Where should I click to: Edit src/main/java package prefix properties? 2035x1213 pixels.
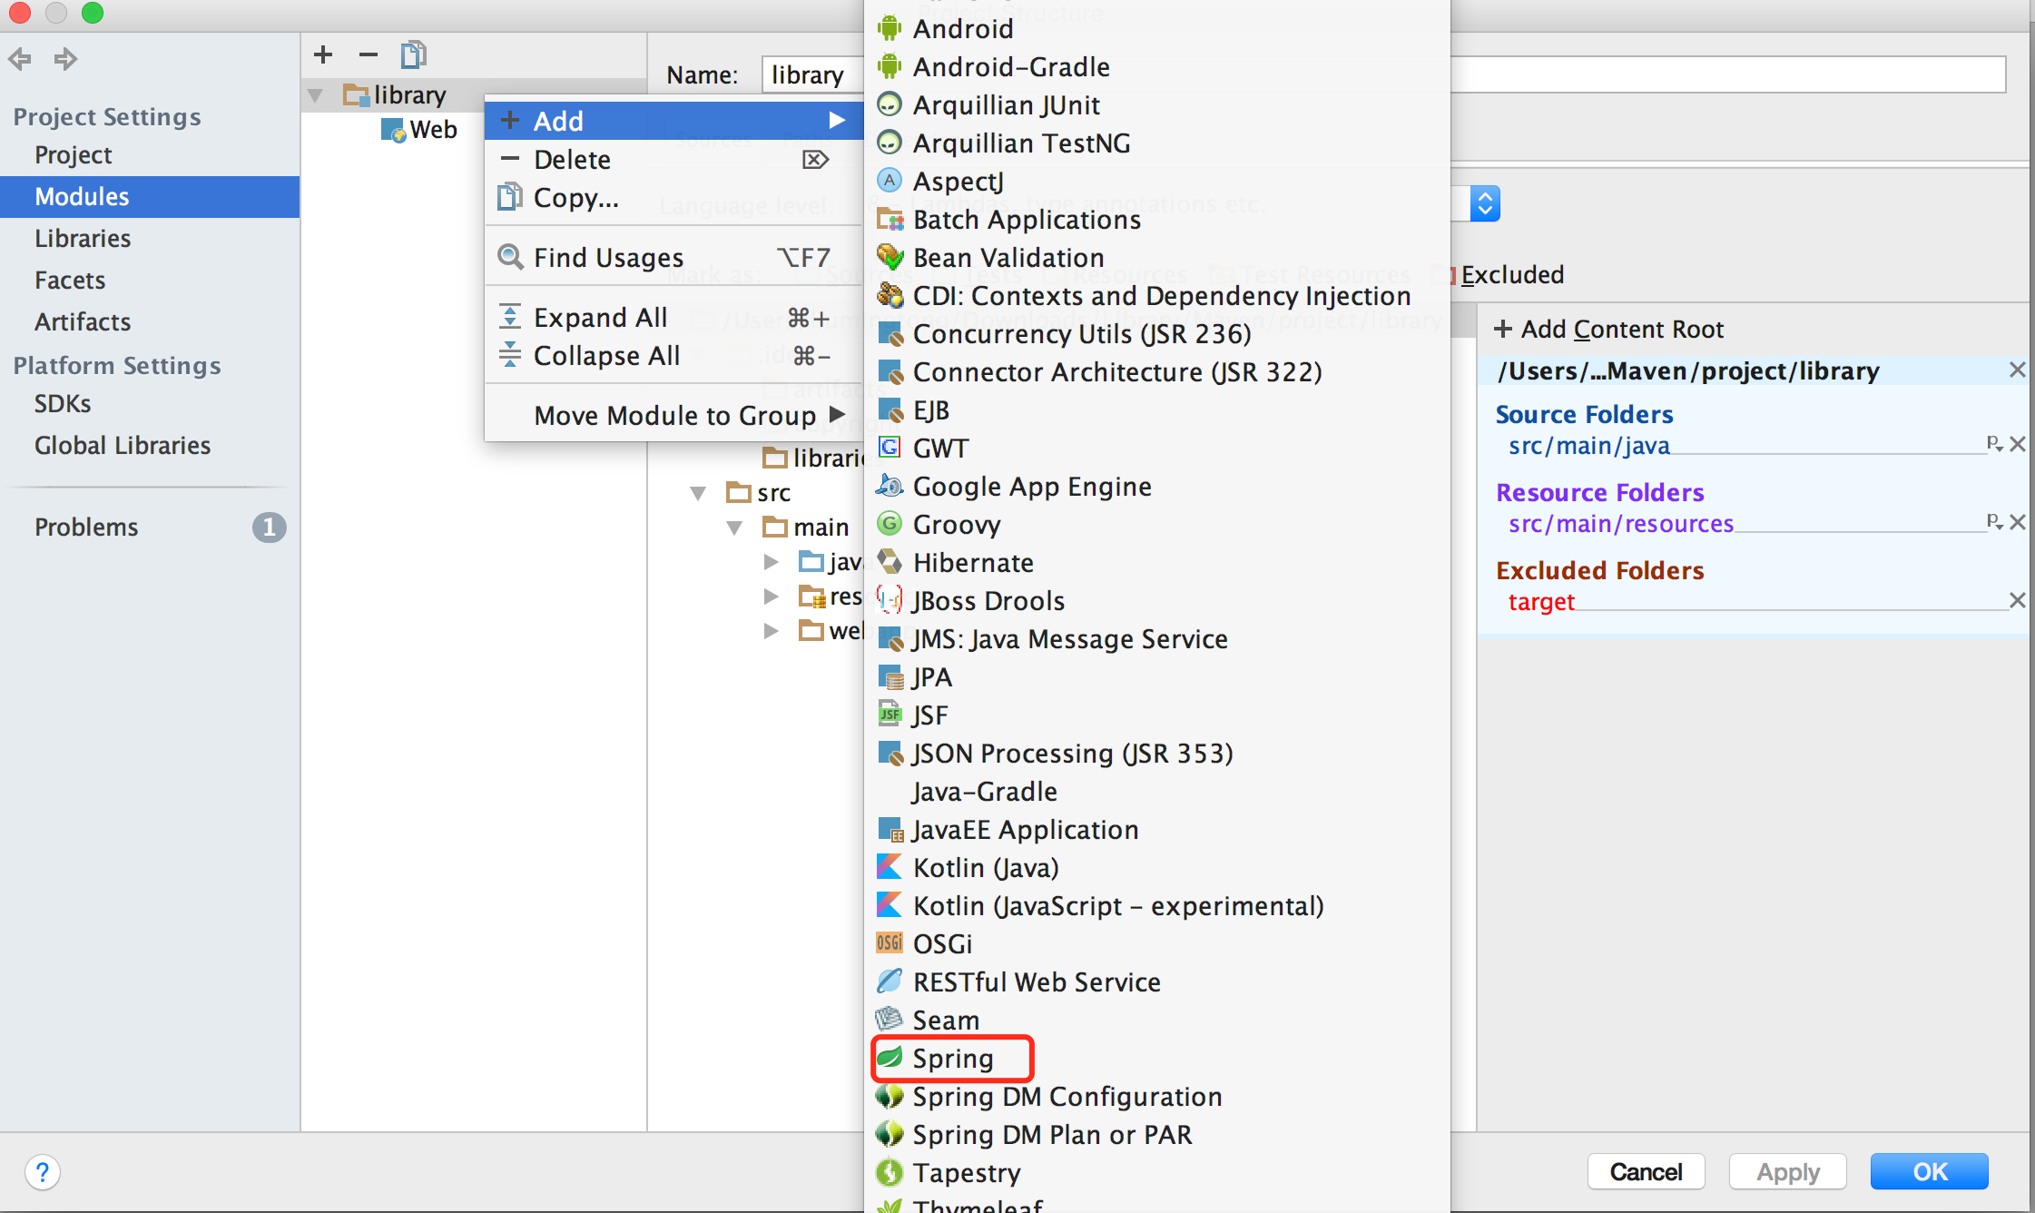pyautogui.click(x=1994, y=443)
